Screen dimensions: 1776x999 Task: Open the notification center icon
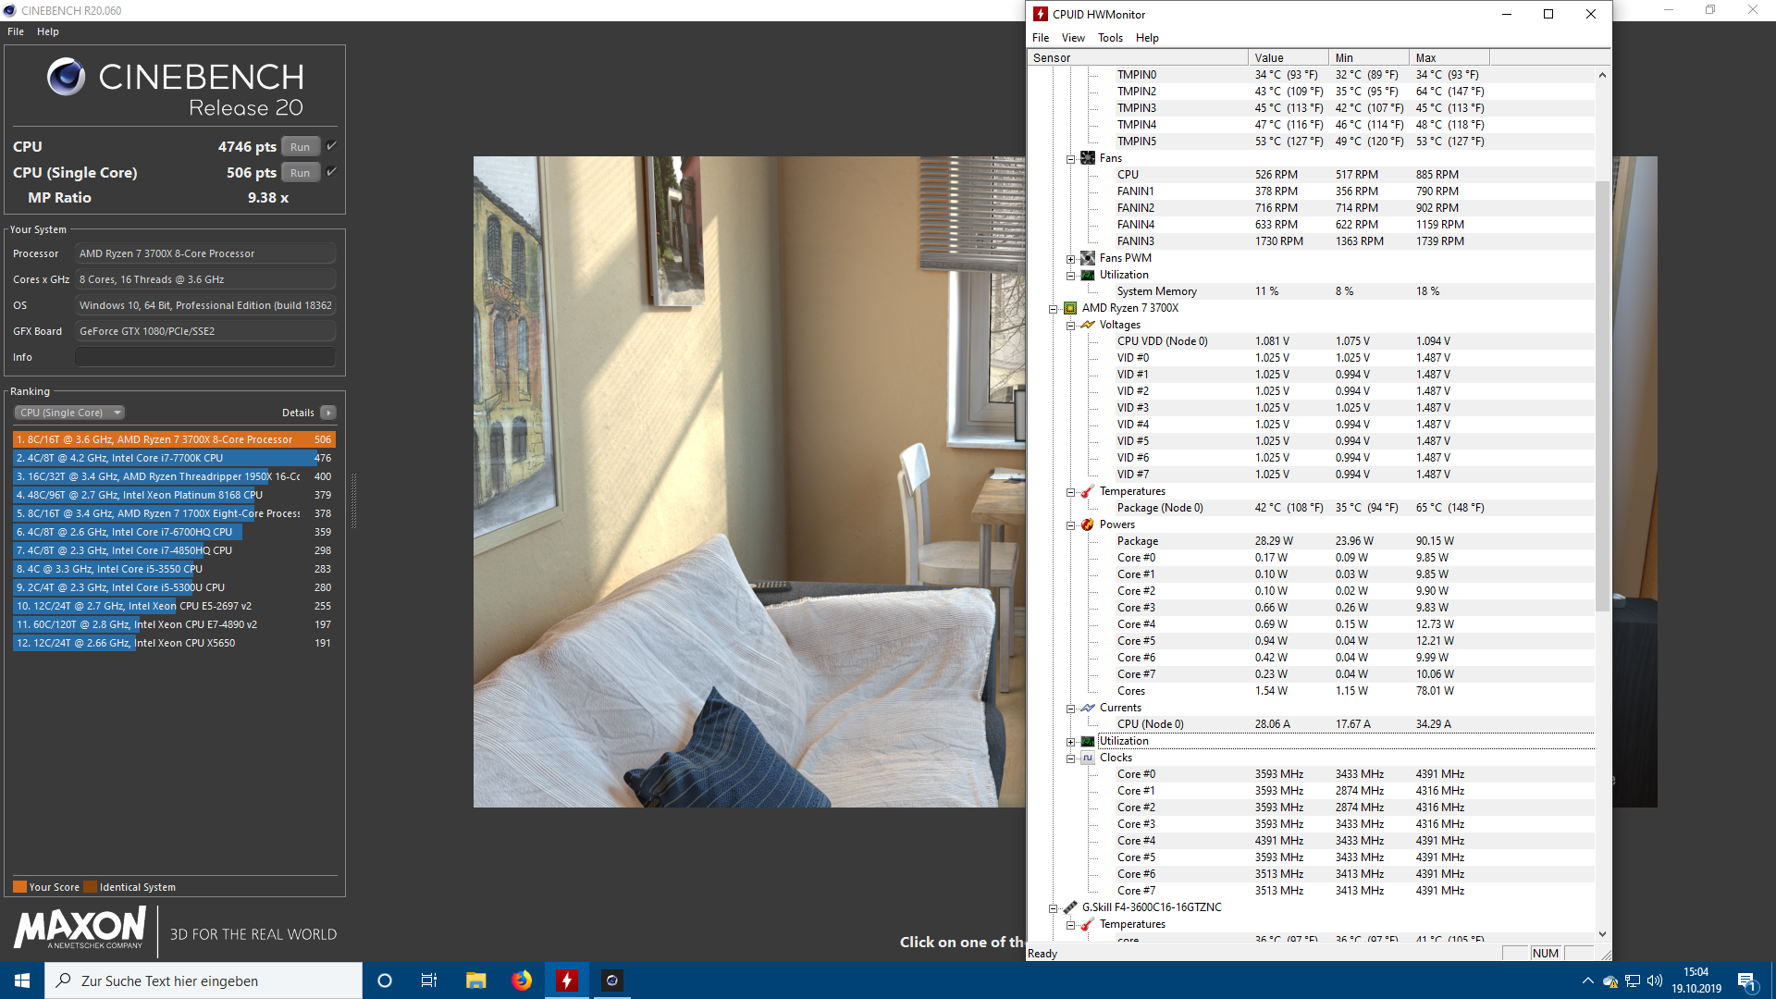pyautogui.click(x=1746, y=980)
